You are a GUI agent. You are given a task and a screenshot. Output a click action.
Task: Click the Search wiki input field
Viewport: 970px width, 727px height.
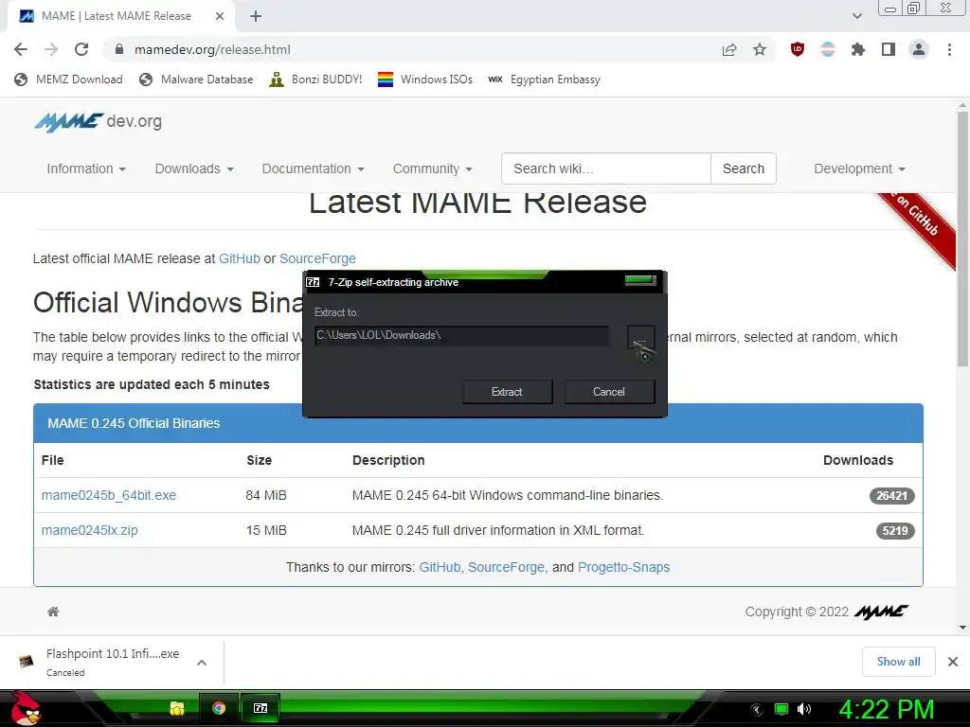point(606,168)
